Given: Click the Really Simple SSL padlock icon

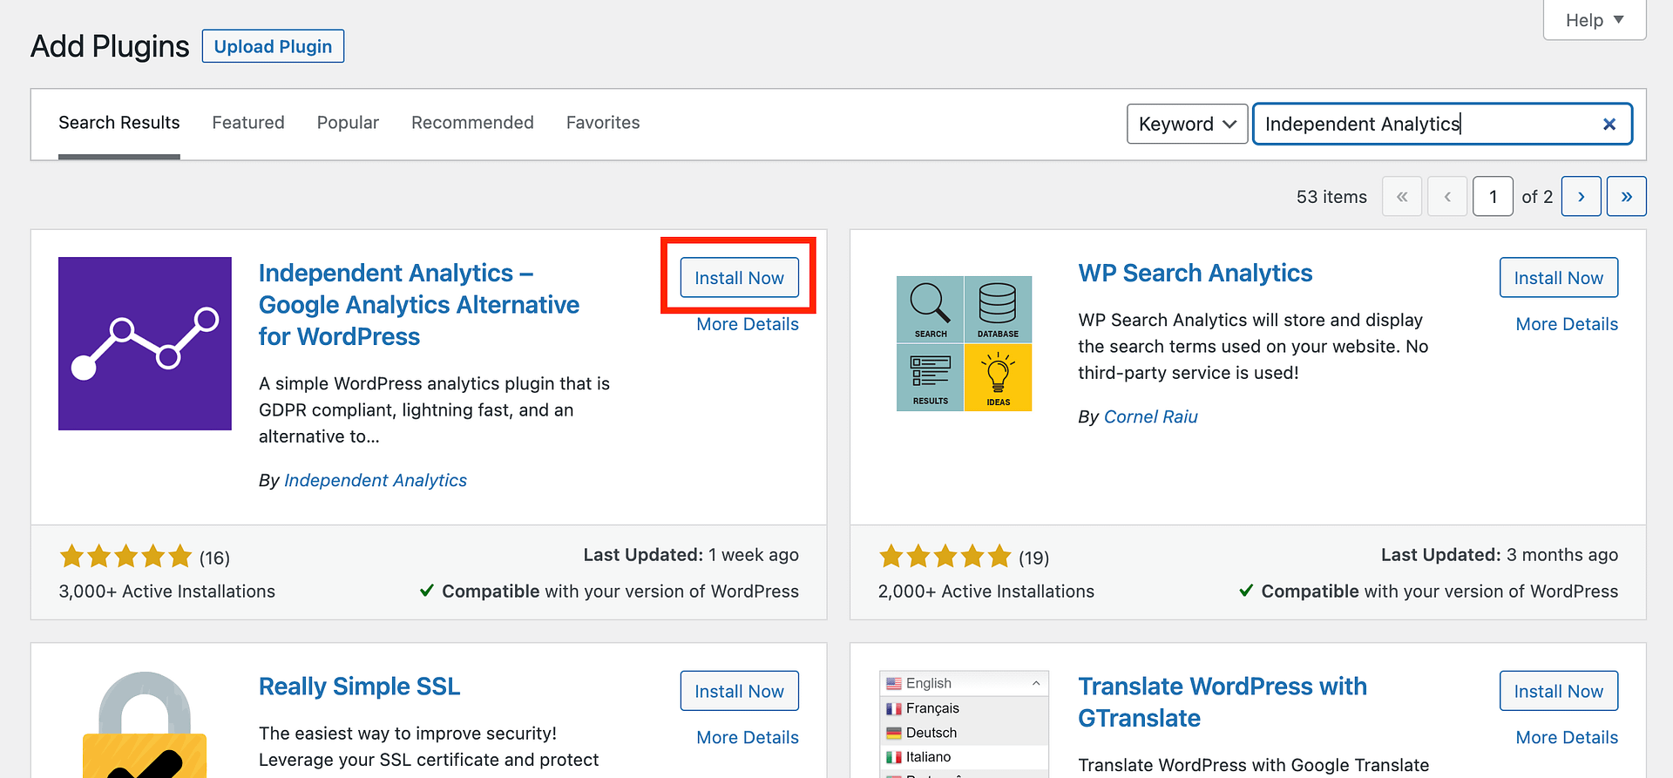Looking at the screenshot, I should [145, 725].
